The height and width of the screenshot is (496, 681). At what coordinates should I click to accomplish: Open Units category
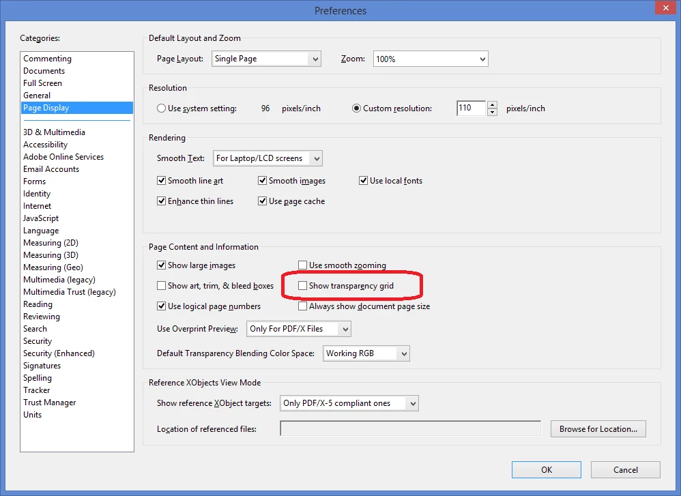33,415
